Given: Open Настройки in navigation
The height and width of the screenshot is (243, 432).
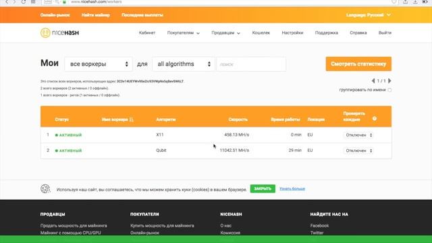Looking at the screenshot, I should 292,33.
